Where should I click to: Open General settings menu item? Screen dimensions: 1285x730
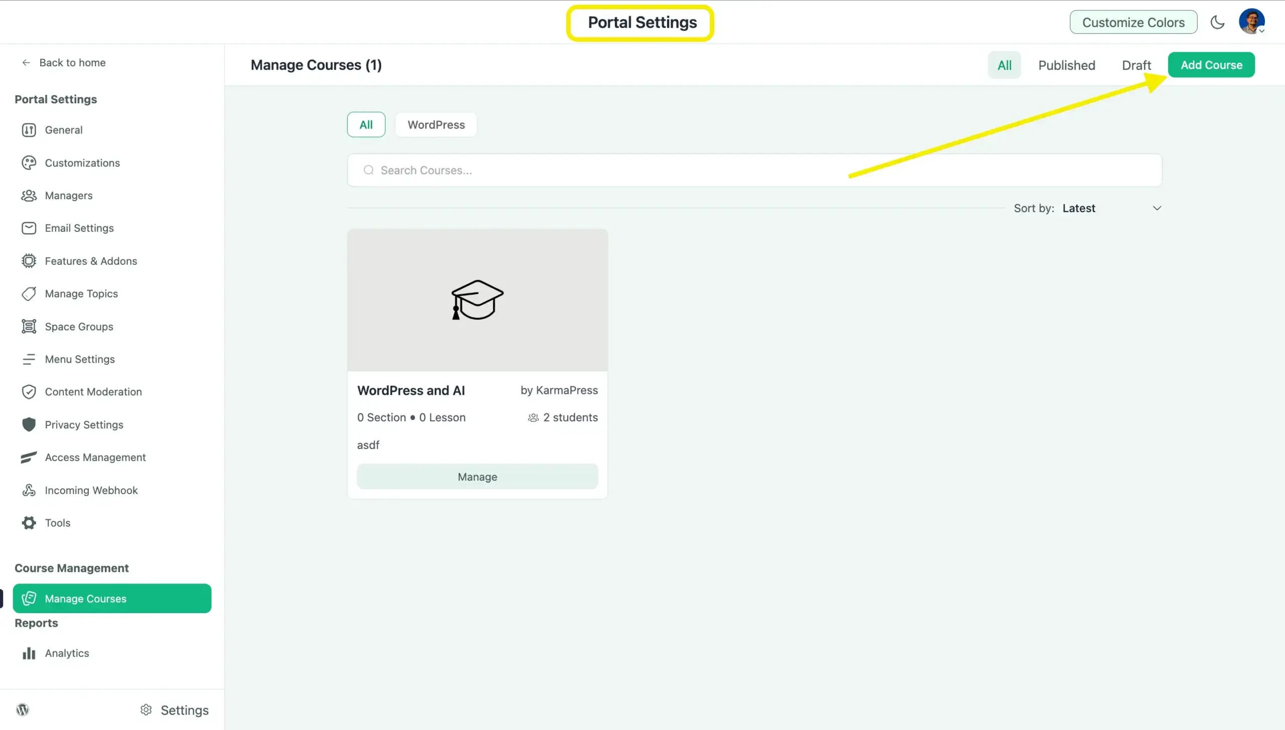[x=112, y=130]
